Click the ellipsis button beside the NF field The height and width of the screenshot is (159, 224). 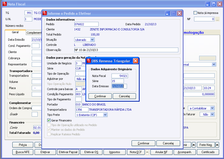pos(218,19)
